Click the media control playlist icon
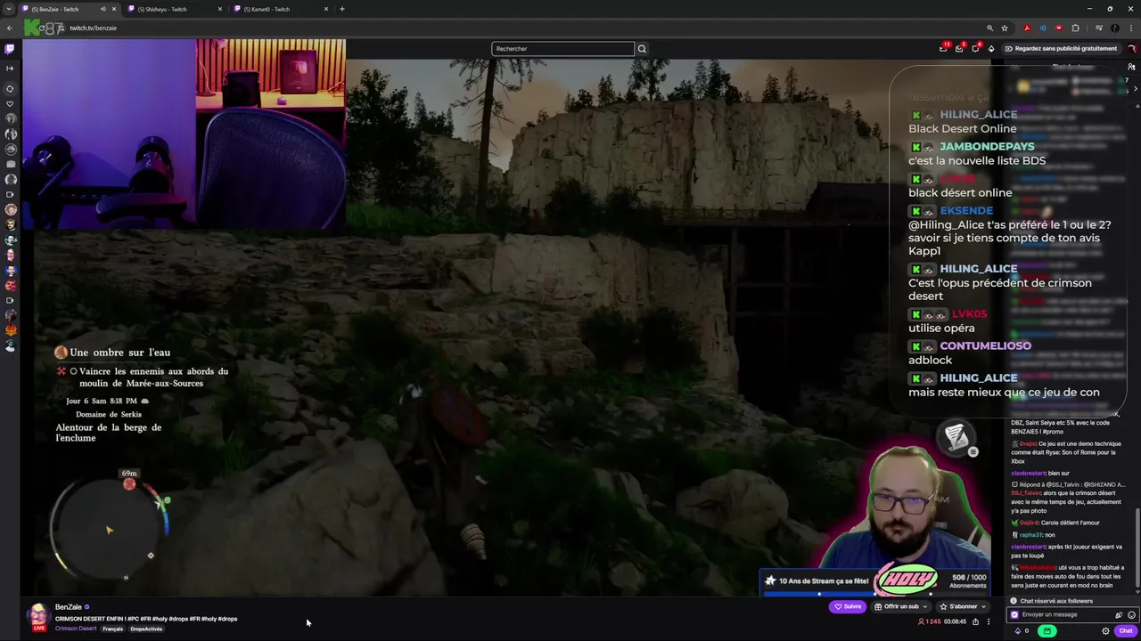 click(x=1097, y=28)
